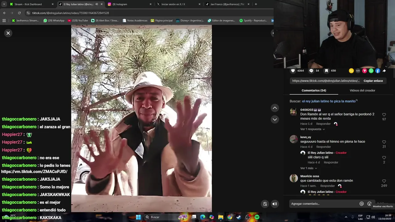Open Microsoft Edge from taskbar
The height and width of the screenshot is (222, 395).
(202, 217)
